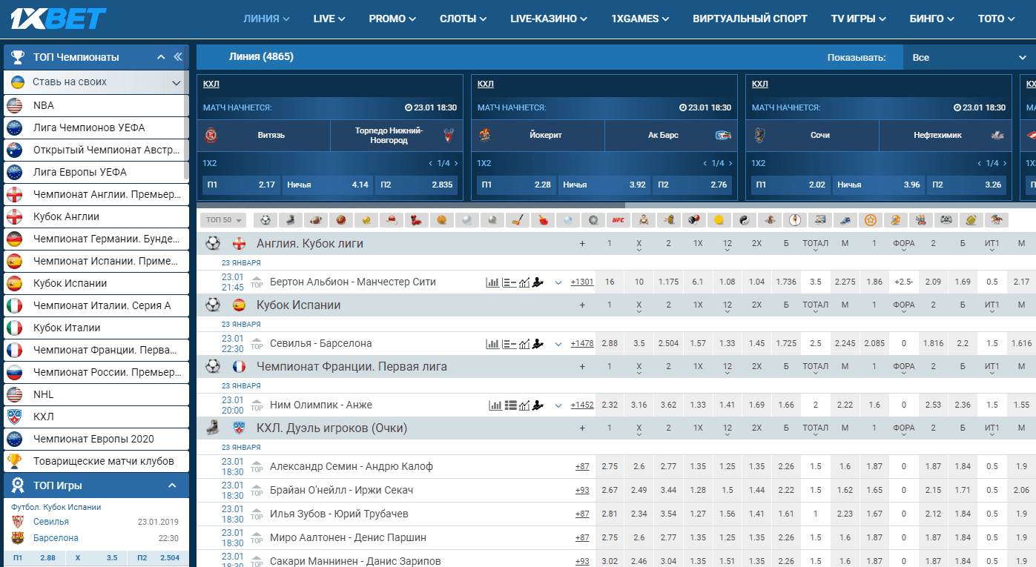Select the boxing glove sport filter icon
This screenshot has height=567, width=1036.
click(x=417, y=219)
